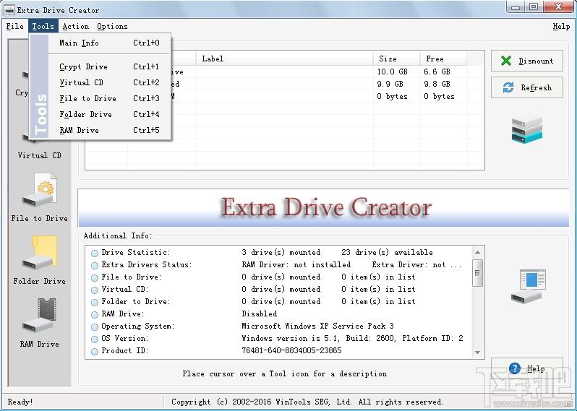Screen dimensions: 577x411
Task: Select the drive row with 9.9 GB size
Action: click(284, 85)
